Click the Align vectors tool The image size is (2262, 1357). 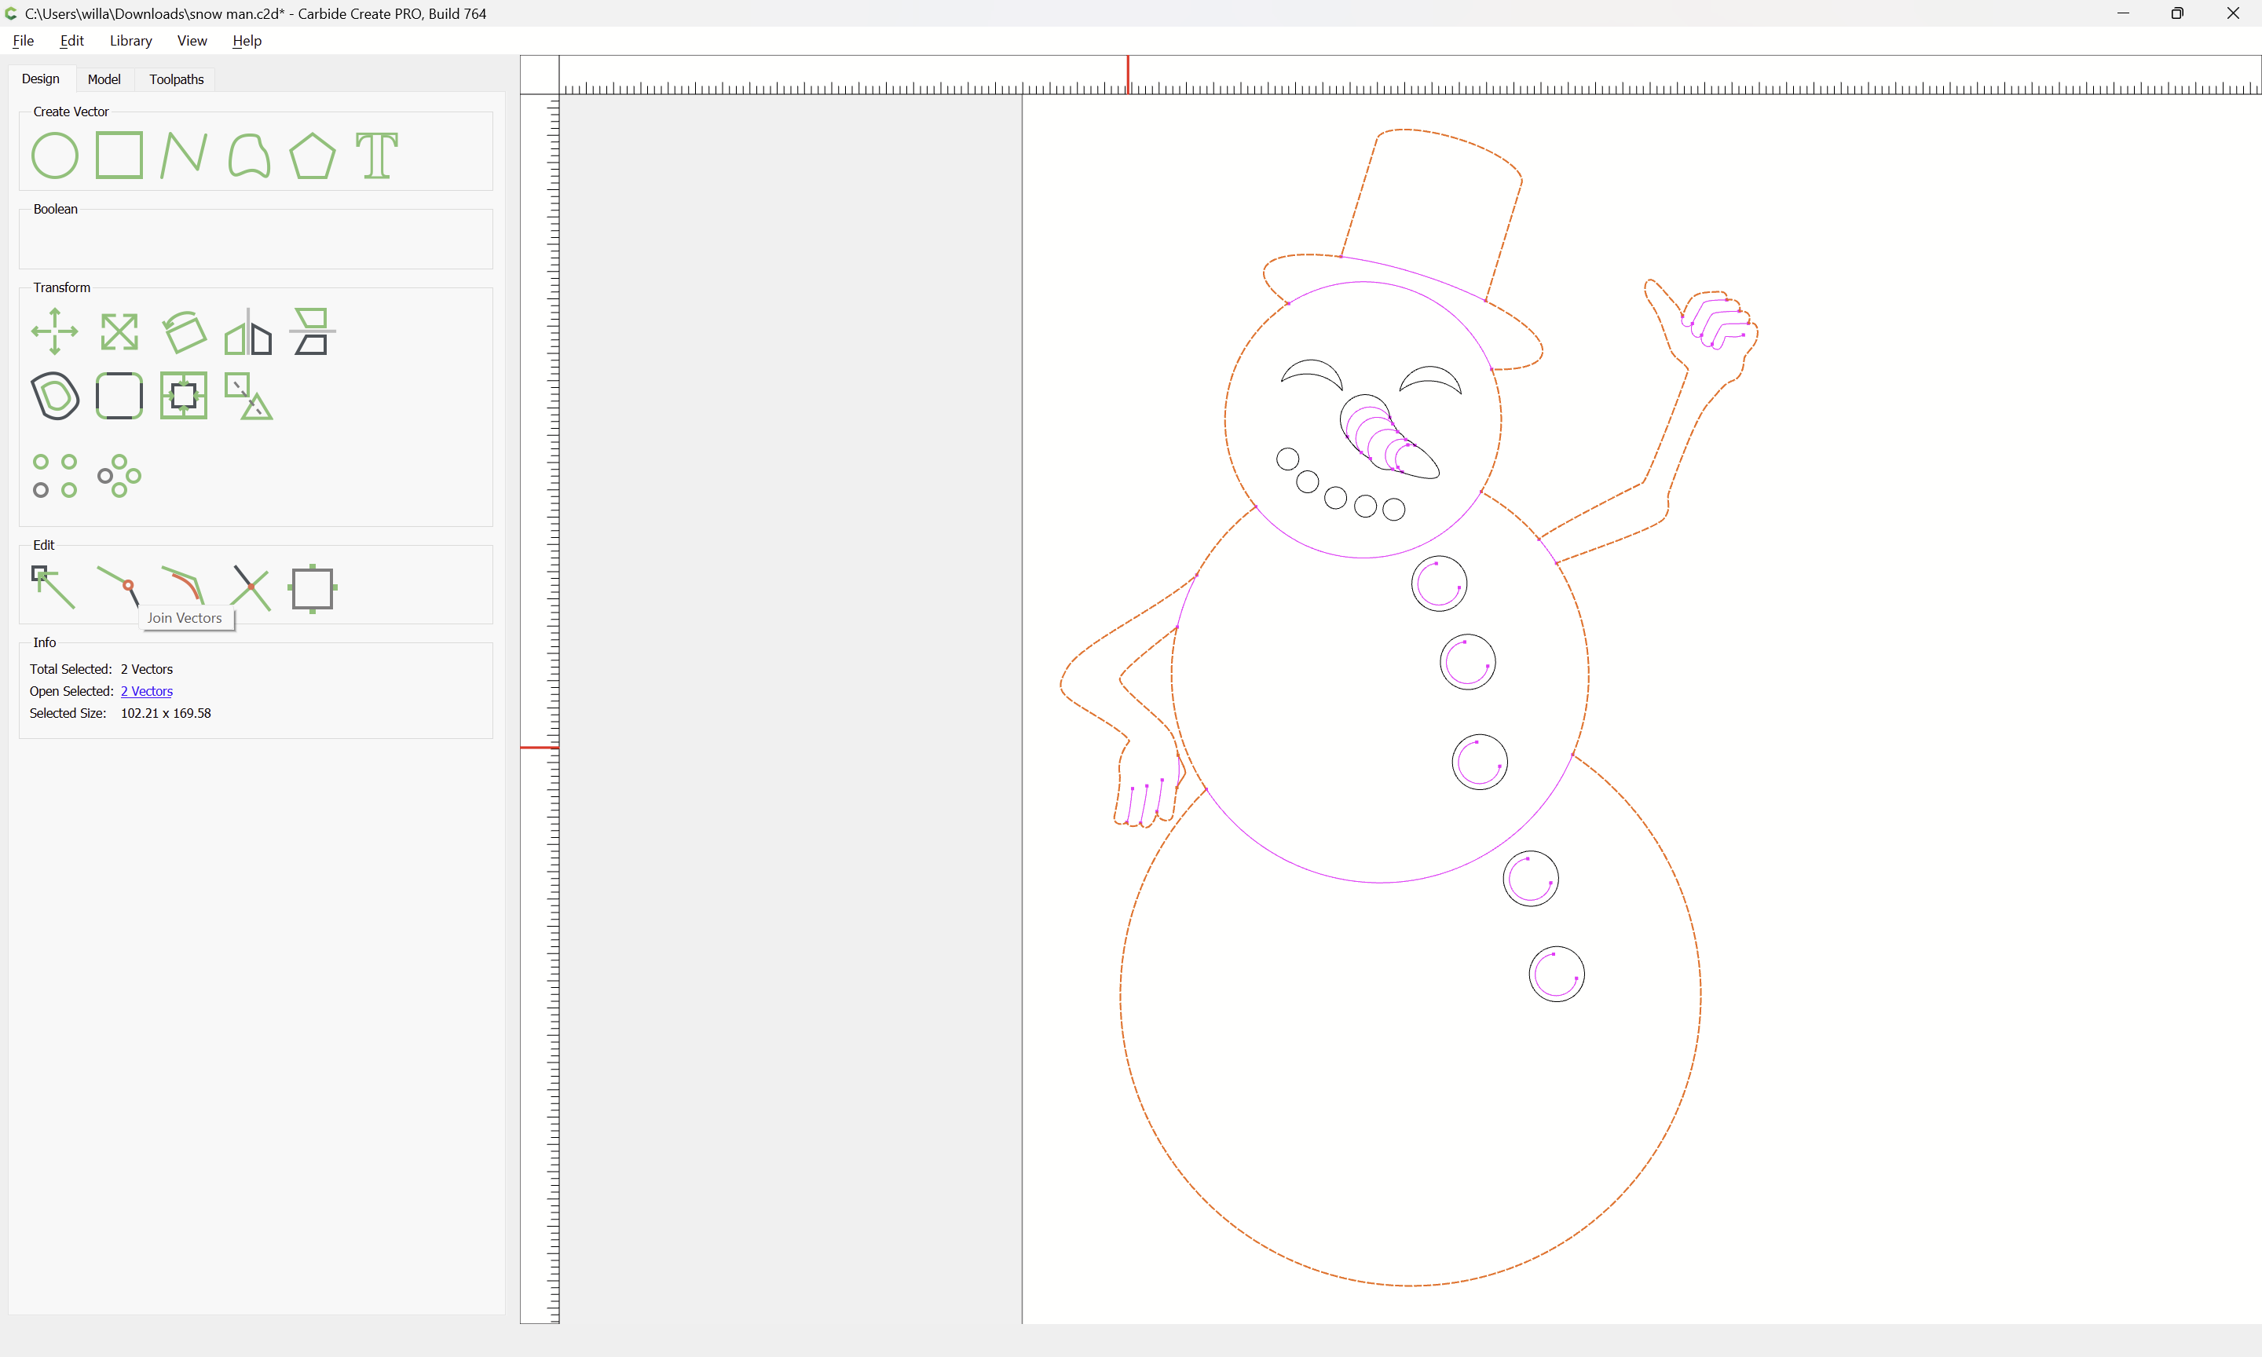tap(313, 331)
